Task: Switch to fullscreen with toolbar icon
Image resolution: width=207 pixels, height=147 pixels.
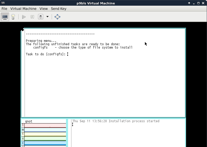Action: click(x=57, y=17)
